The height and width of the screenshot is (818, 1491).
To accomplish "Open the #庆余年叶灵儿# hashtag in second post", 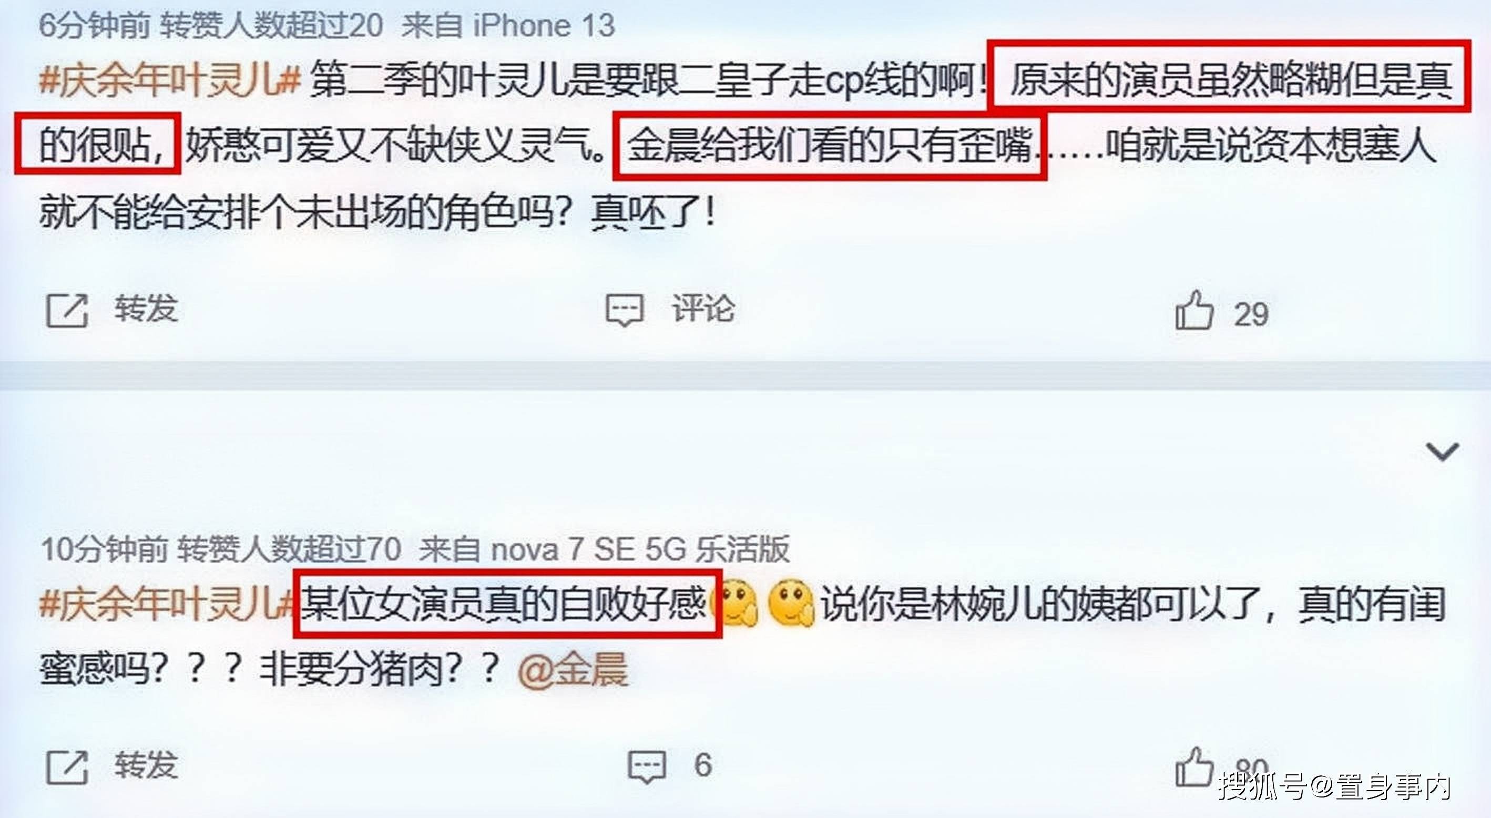I will (168, 603).
